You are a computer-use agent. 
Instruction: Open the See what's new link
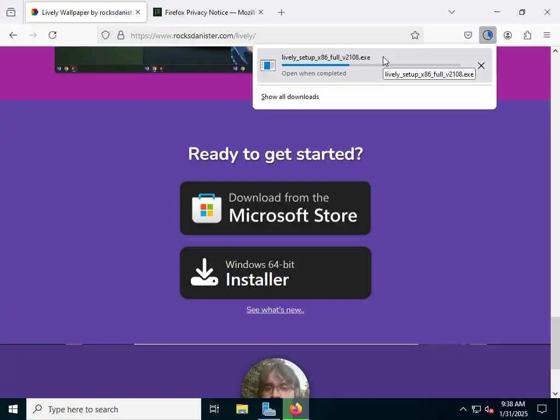[x=275, y=310]
